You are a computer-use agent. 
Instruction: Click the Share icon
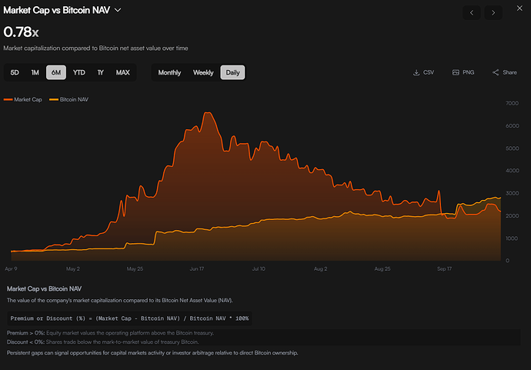[496, 72]
